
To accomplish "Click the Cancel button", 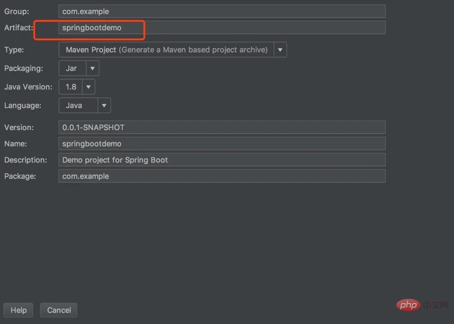I will tap(59, 310).
